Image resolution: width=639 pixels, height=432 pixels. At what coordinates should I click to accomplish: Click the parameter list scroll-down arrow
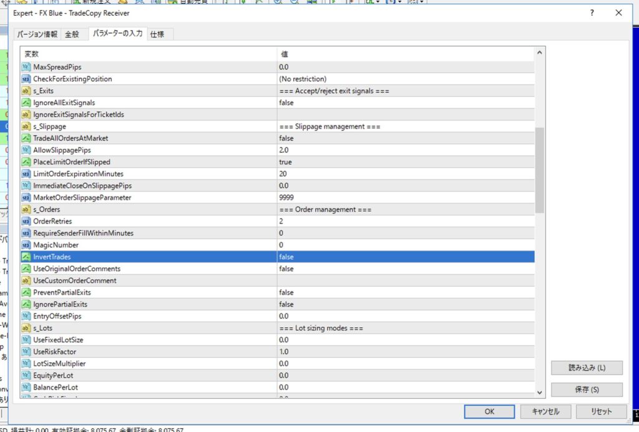coord(540,393)
